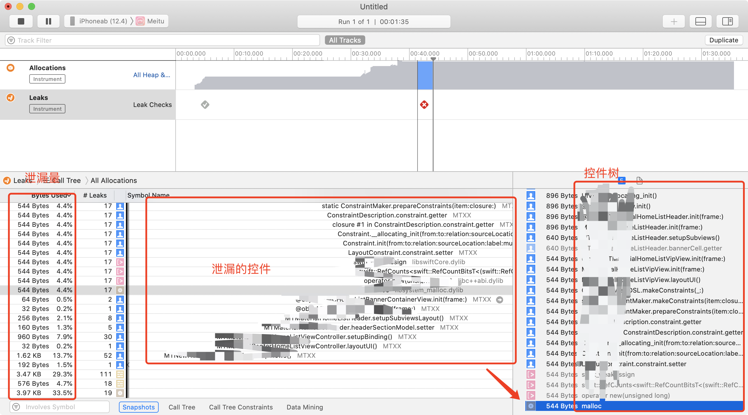Switch to the Call Tree Constraints tab

(240, 407)
